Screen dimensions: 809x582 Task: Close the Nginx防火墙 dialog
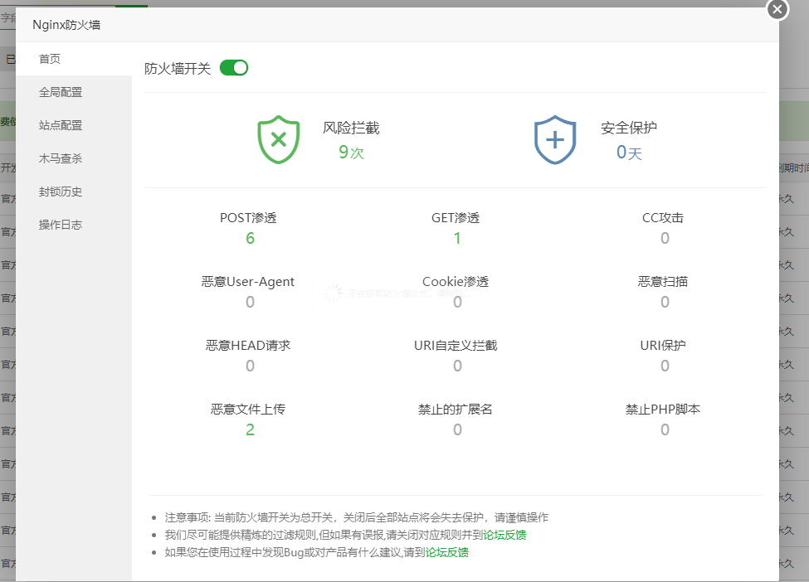click(777, 9)
